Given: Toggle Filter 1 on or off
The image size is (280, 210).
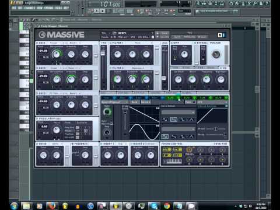Looking at the screenshot, I should pos(111,43).
